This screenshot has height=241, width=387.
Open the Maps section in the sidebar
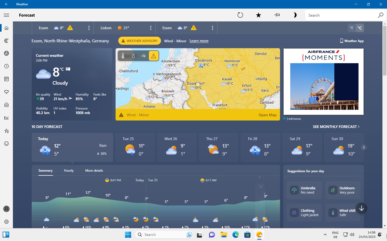(6, 40)
